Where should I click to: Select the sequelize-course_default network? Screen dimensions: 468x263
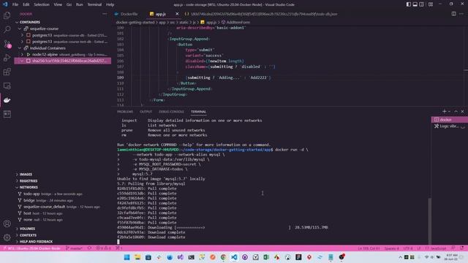click(63, 207)
